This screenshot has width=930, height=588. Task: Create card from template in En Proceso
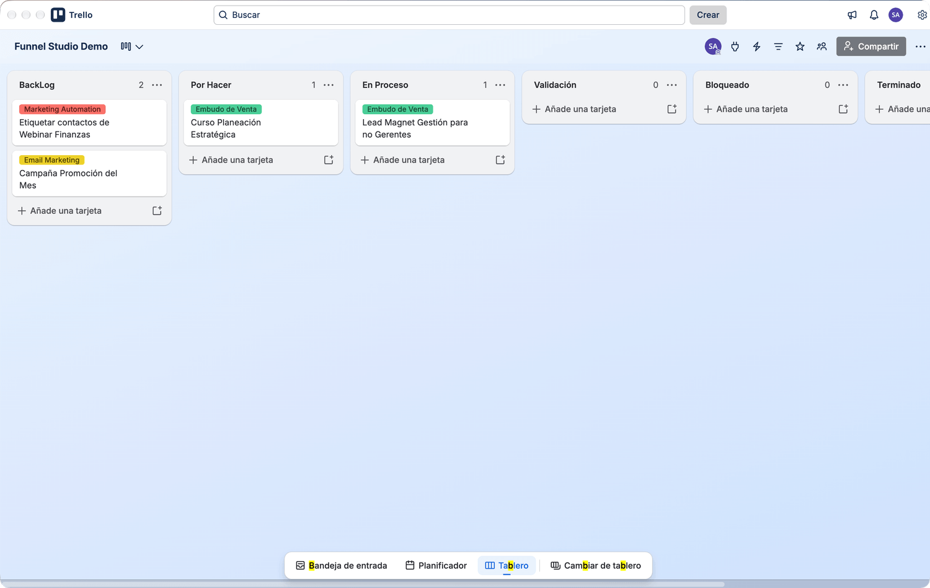point(500,160)
